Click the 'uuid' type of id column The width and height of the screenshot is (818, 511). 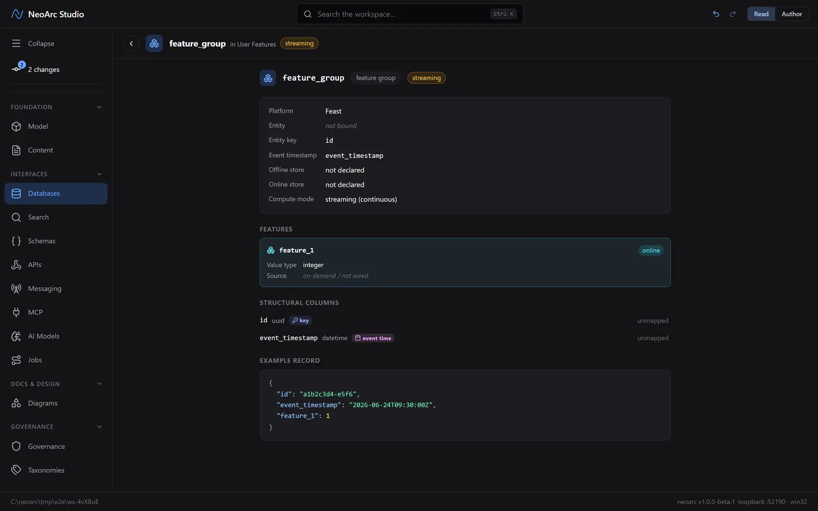278,320
